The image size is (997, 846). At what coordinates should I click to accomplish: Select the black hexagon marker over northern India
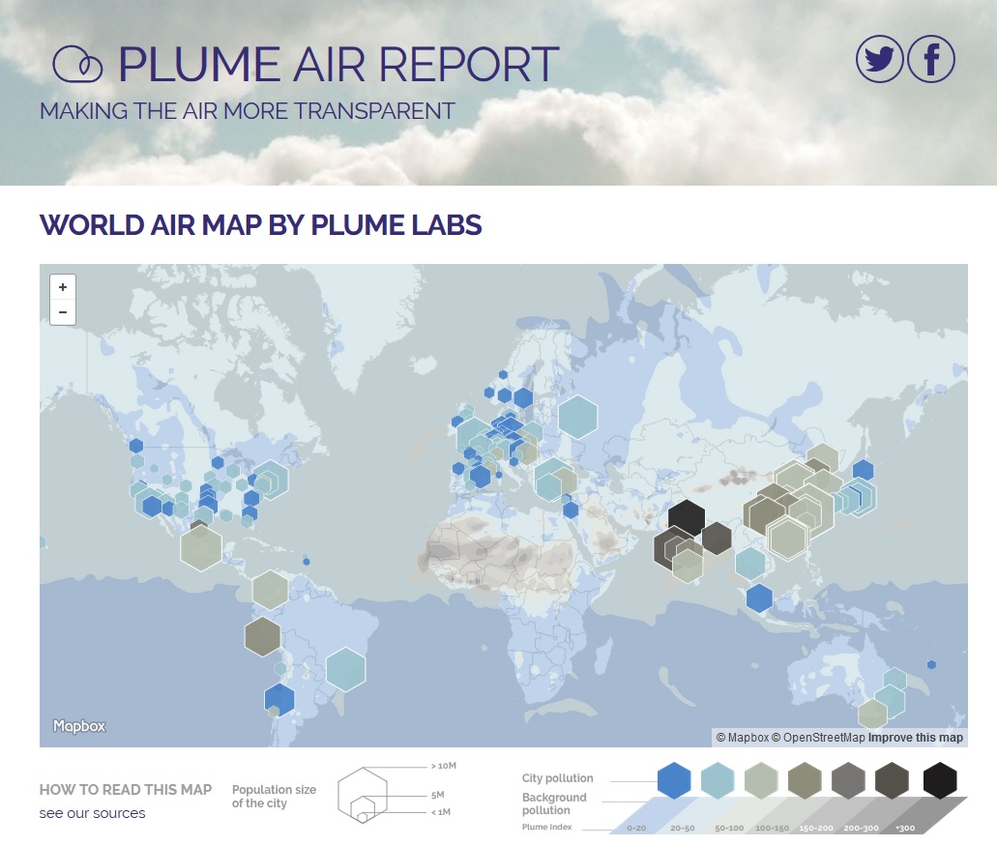(x=687, y=518)
